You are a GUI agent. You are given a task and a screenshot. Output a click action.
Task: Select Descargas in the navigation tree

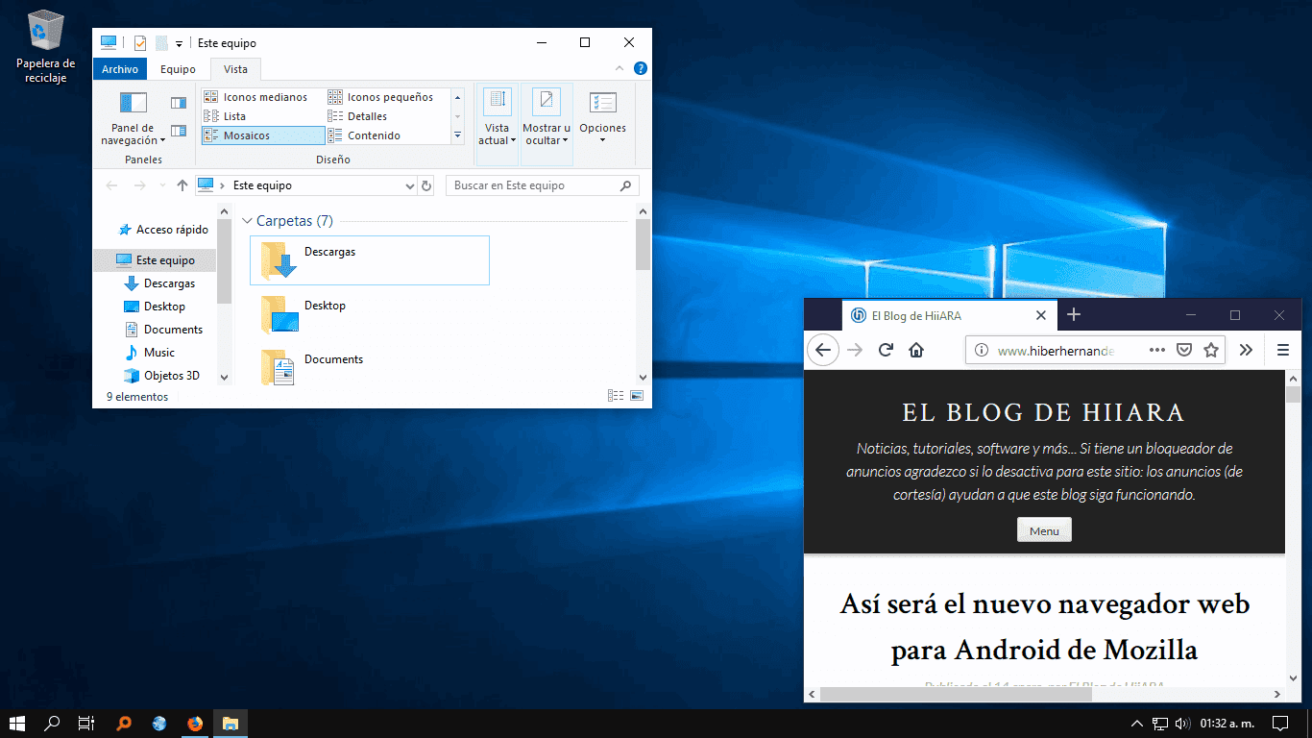click(159, 283)
